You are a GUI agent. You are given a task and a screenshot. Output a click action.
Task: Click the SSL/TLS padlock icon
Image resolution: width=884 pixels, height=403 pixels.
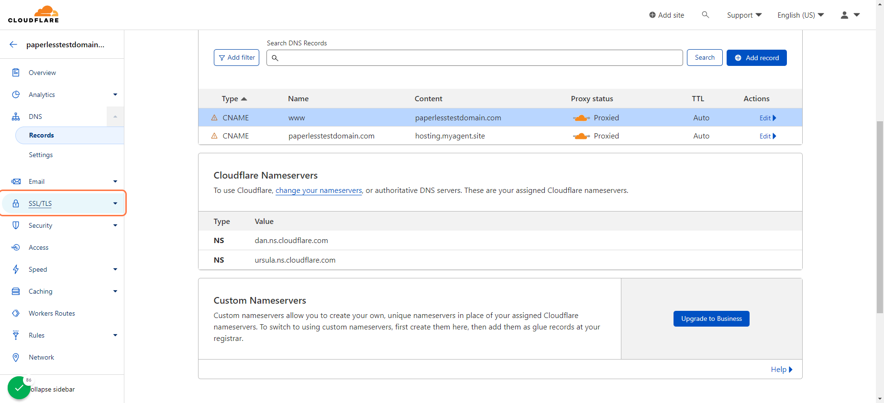pos(16,203)
